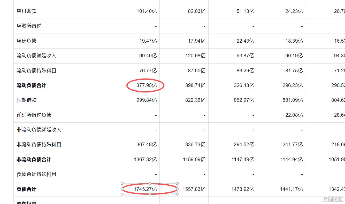
Task: Select the 流动负债递延收入 row label
Action: click(x=36, y=56)
